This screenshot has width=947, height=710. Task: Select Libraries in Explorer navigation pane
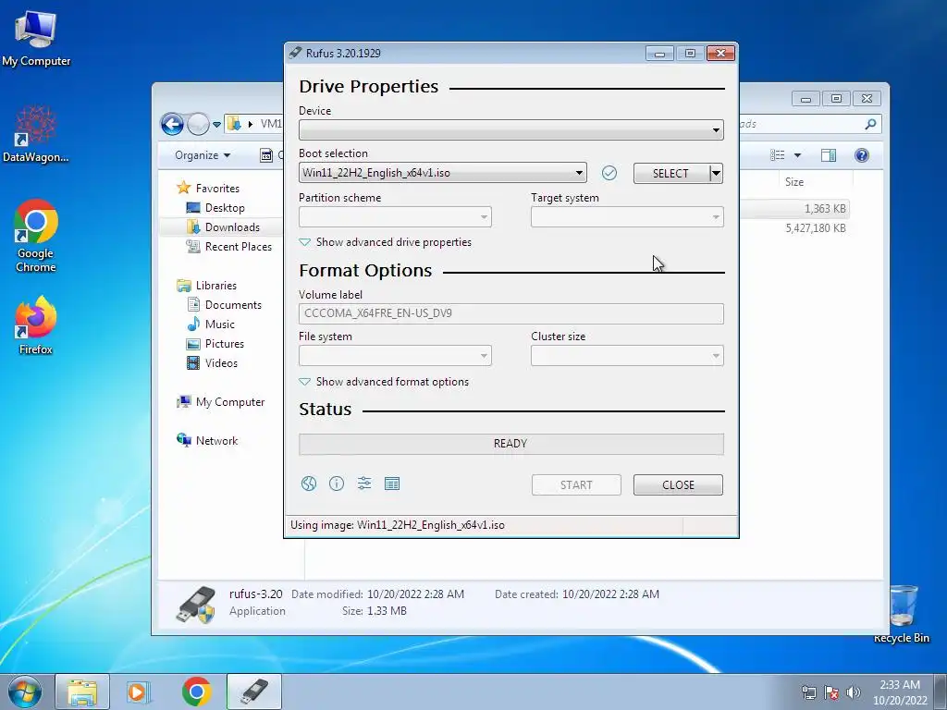point(206,286)
